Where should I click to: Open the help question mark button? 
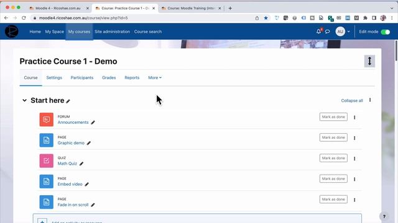tap(384, 216)
